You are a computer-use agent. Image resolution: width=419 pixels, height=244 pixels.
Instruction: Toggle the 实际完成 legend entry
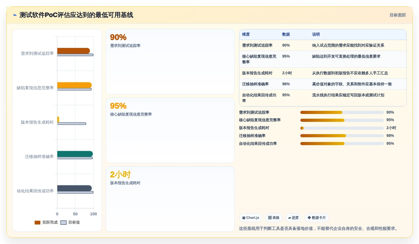pos(46,222)
